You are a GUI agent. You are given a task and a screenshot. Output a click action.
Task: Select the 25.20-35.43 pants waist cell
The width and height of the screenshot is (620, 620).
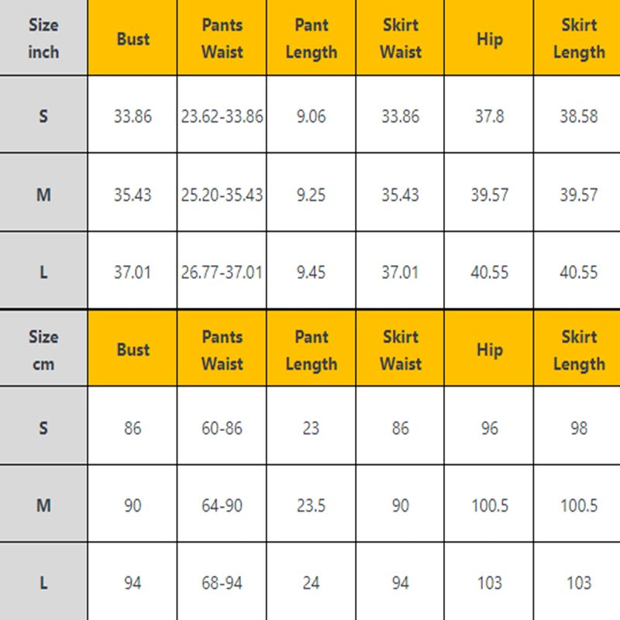pyautogui.click(x=222, y=195)
